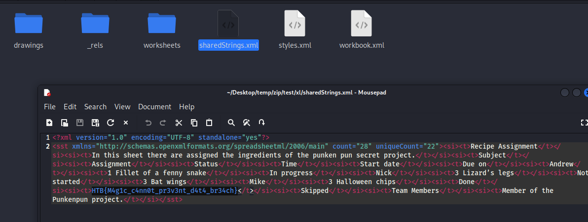Open the Document menu
The height and width of the screenshot is (222, 588).
[154, 107]
